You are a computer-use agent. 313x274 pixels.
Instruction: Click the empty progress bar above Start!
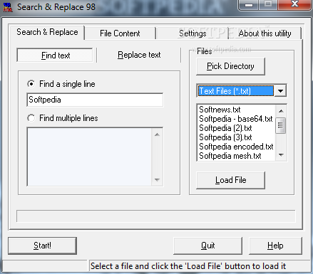click(x=156, y=216)
